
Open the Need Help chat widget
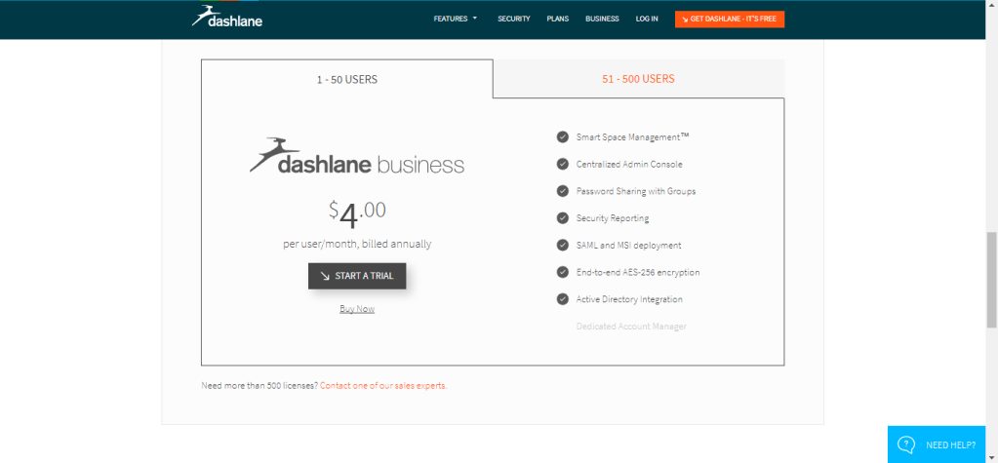(937, 444)
